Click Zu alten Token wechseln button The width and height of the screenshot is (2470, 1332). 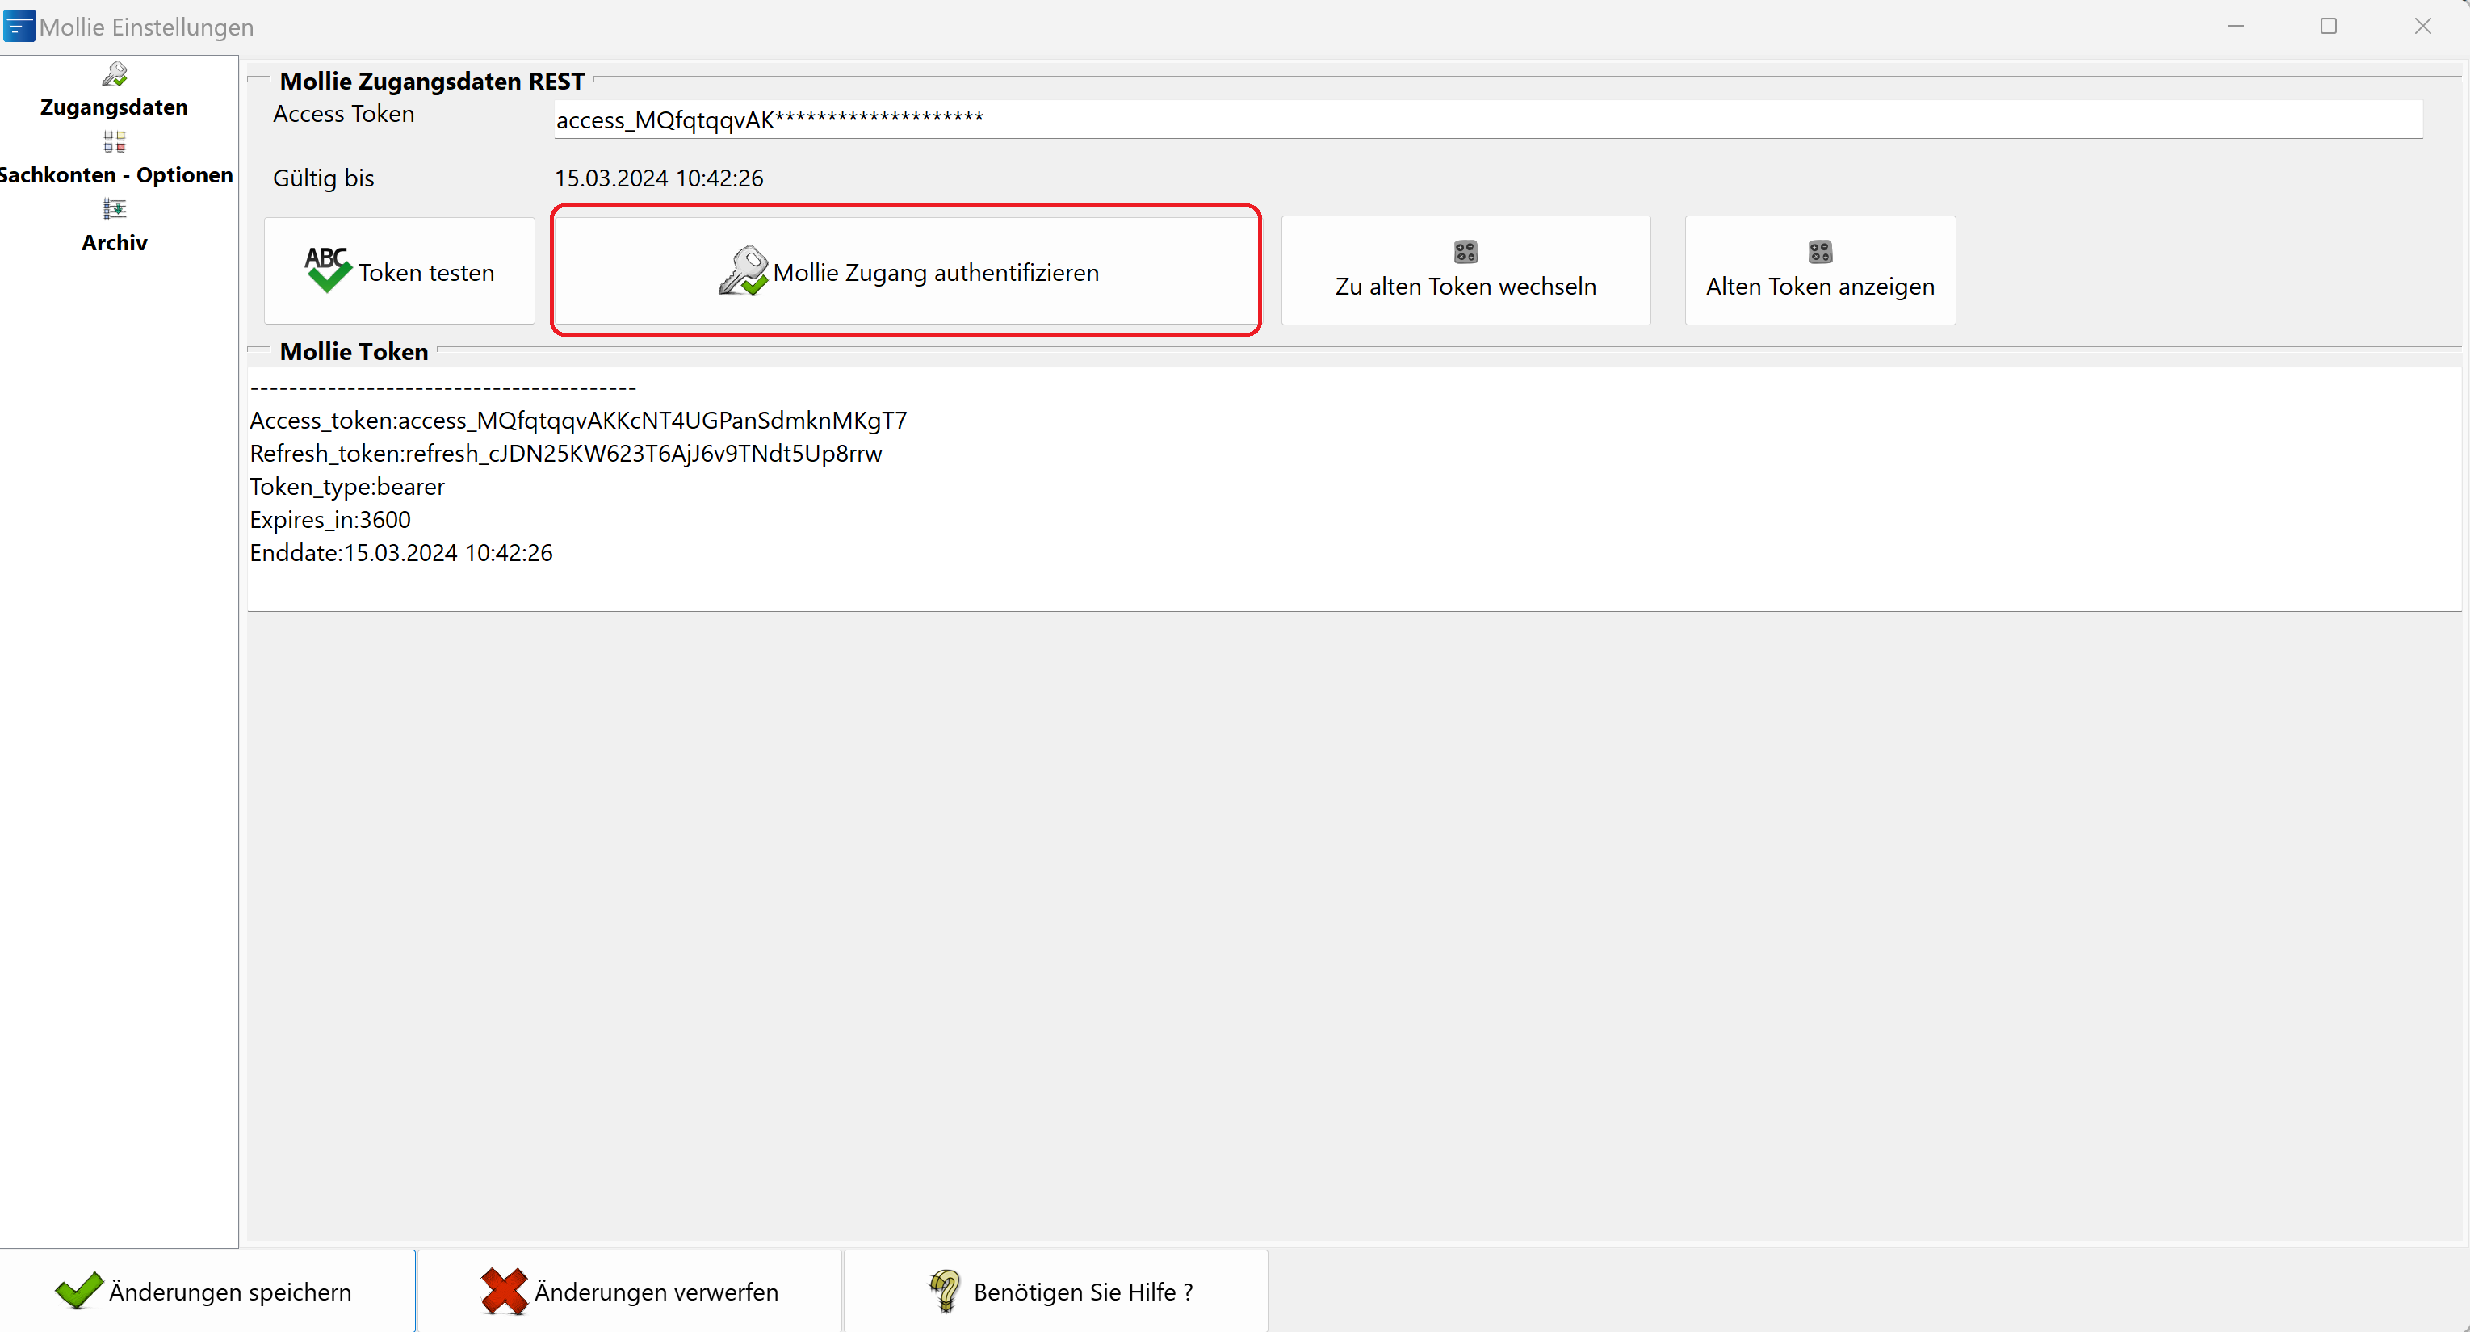click(1465, 286)
